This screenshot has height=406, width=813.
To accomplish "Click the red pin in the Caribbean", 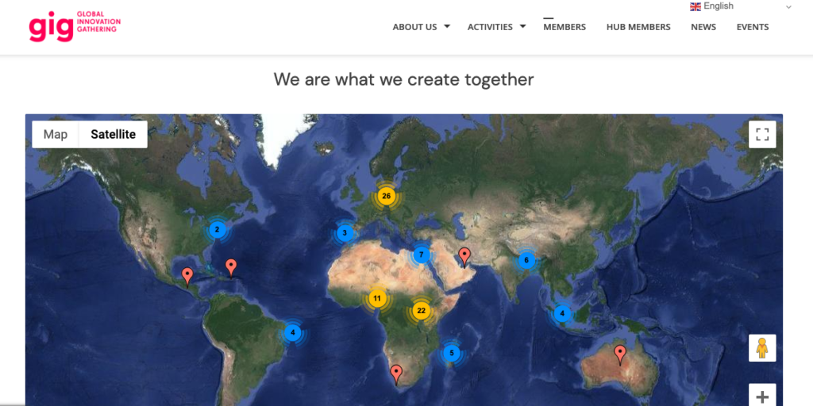I will [x=231, y=268].
